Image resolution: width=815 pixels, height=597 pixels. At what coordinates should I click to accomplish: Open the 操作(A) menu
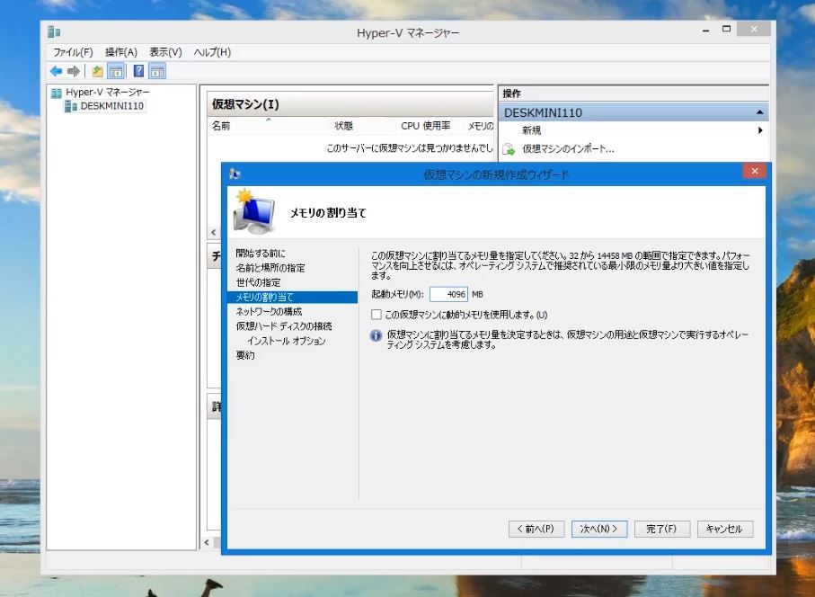pyautogui.click(x=120, y=52)
